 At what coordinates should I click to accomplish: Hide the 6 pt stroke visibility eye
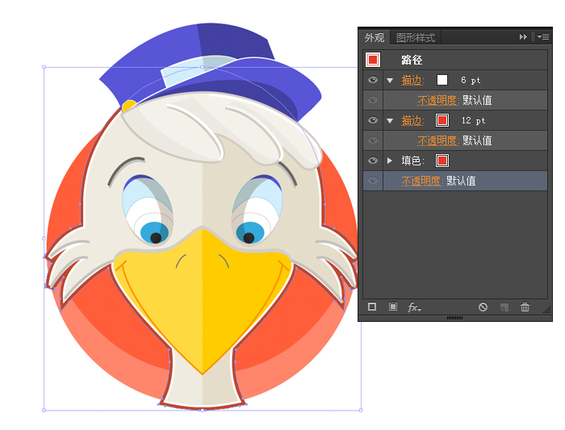[373, 80]
